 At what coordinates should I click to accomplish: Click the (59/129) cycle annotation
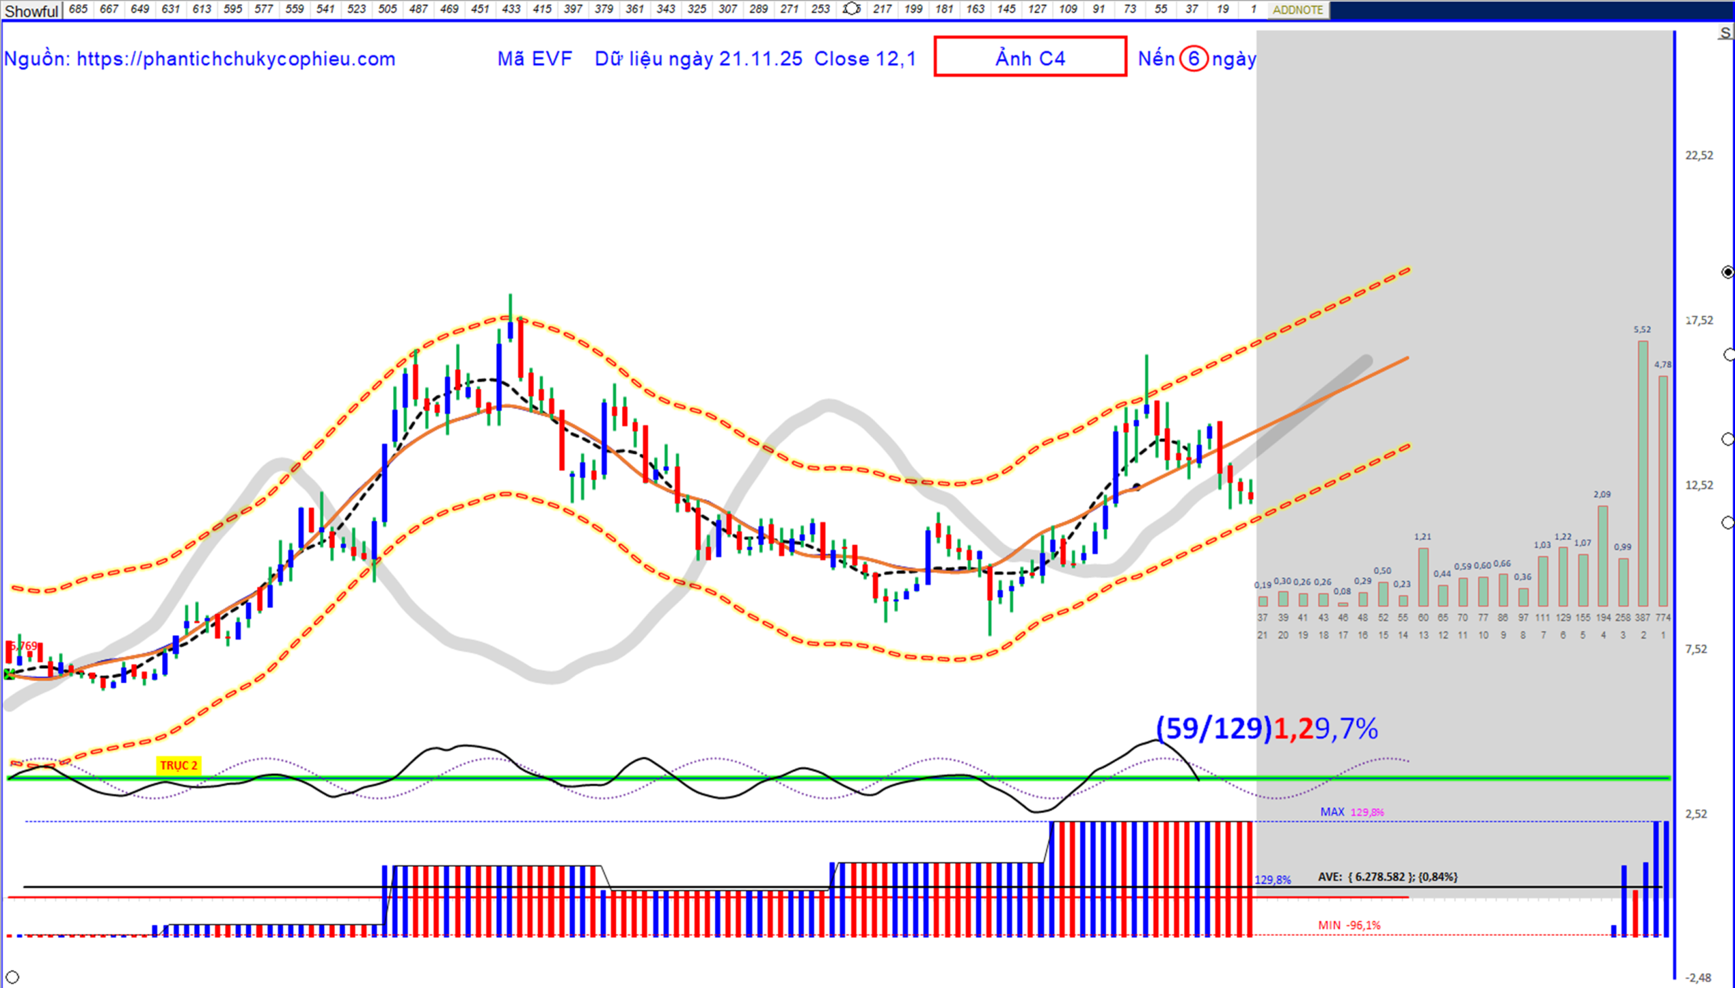pyautogui.click(x=1213, y=728)
